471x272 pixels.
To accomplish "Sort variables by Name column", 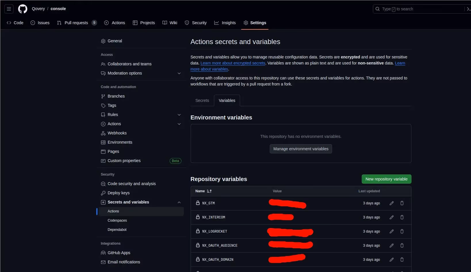I will point(203,191).
